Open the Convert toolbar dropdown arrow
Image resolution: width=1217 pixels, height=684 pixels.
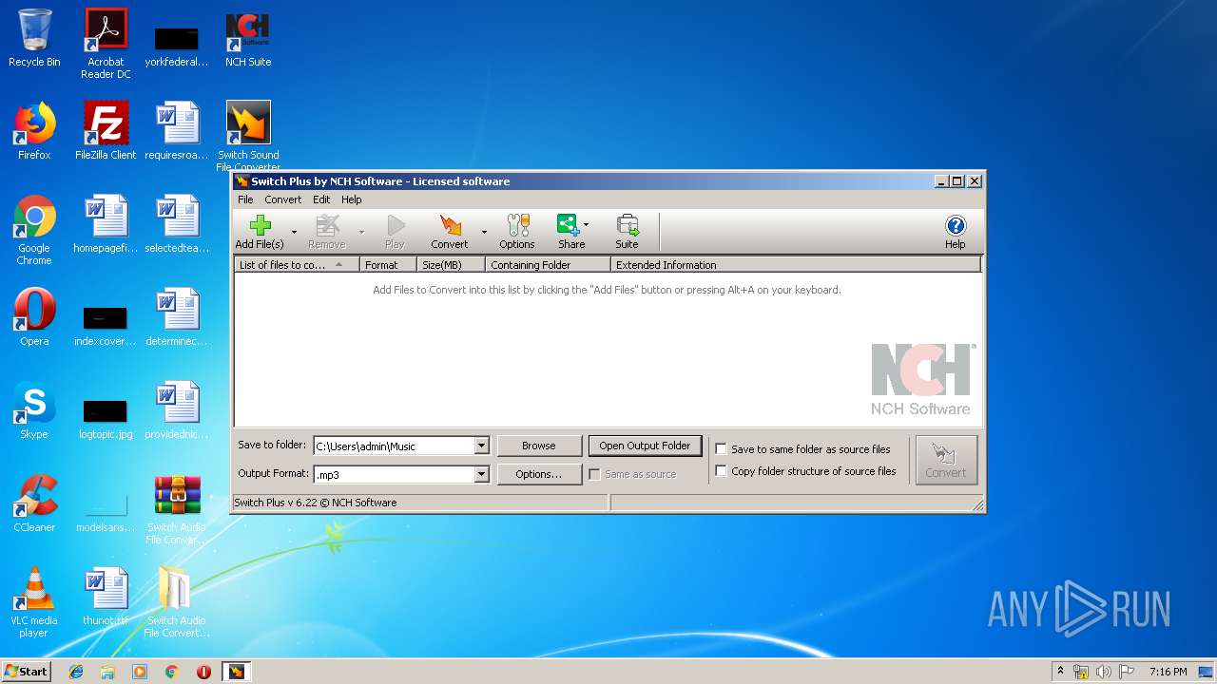pyautogui.click(x=484, y=232)
